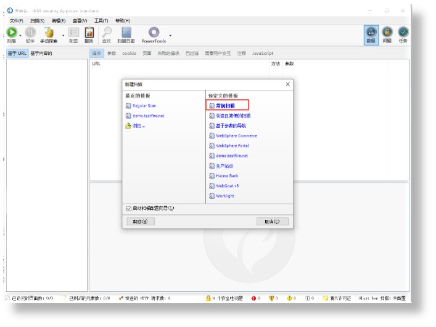Open the PowerTools gear icon
436x327 pixels.
pyautogui.click(x=154, y=32)
